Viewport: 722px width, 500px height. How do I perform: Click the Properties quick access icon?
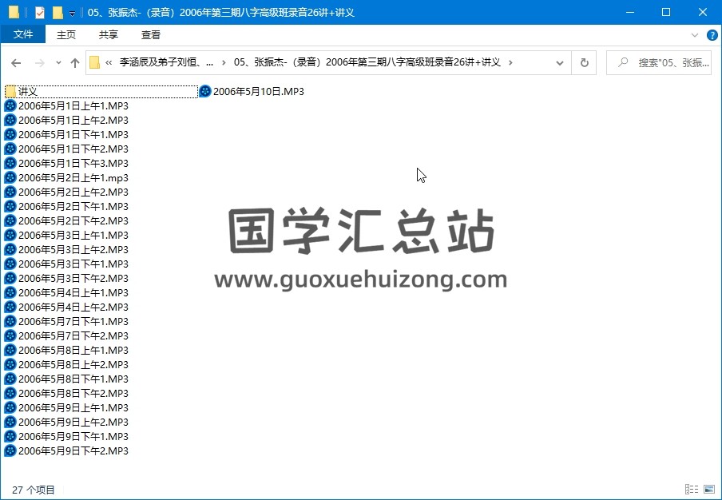click(x=40, y=13)
